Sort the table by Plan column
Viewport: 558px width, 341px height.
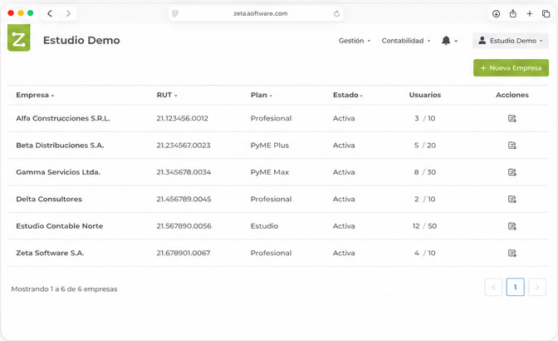coord(262,95)
